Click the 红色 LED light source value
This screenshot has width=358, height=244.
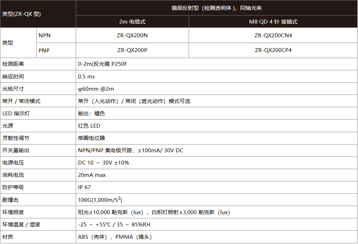coord(89,126)
